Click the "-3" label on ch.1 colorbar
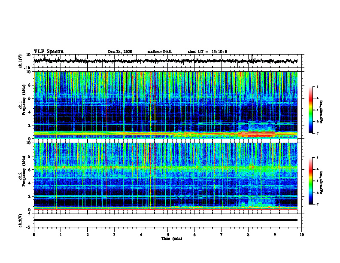Viewport: 340px width, 263px height. pyautogui.click(x=317, y=87)
